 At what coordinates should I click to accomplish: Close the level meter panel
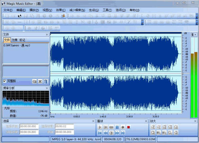[195, 35]
